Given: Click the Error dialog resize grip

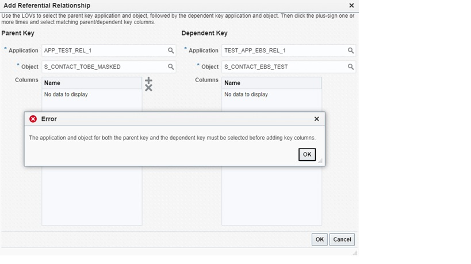Looking at the screenshot, I should point(320,161).
